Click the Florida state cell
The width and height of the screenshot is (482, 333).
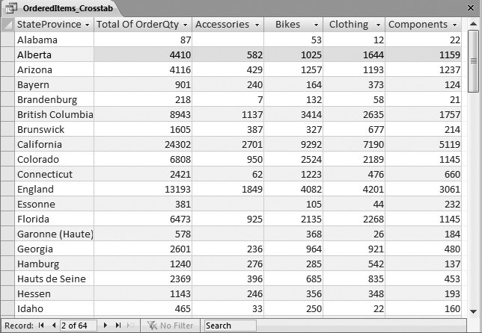[54, 219]
